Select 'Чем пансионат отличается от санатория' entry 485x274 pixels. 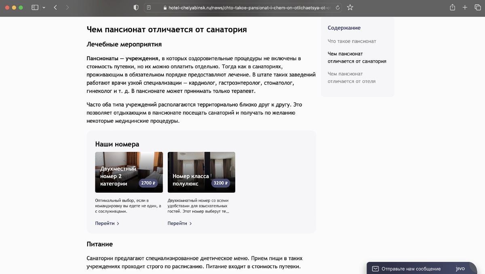[357, 58]
